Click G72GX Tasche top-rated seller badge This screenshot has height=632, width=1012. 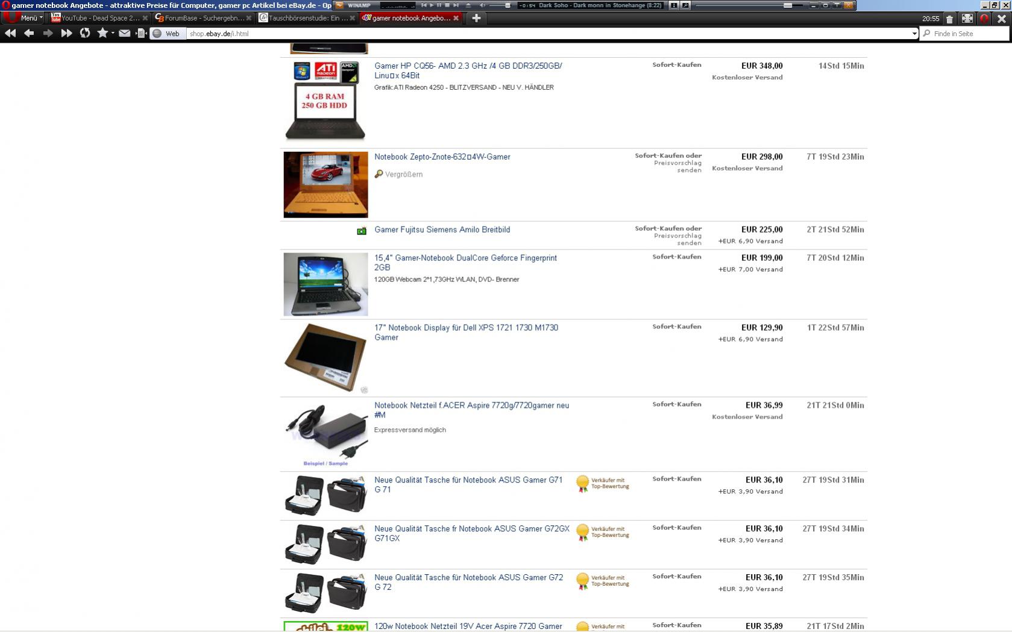click(603, 533)
